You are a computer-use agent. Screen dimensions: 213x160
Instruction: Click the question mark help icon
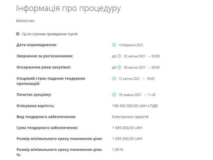tap(18, 34)
